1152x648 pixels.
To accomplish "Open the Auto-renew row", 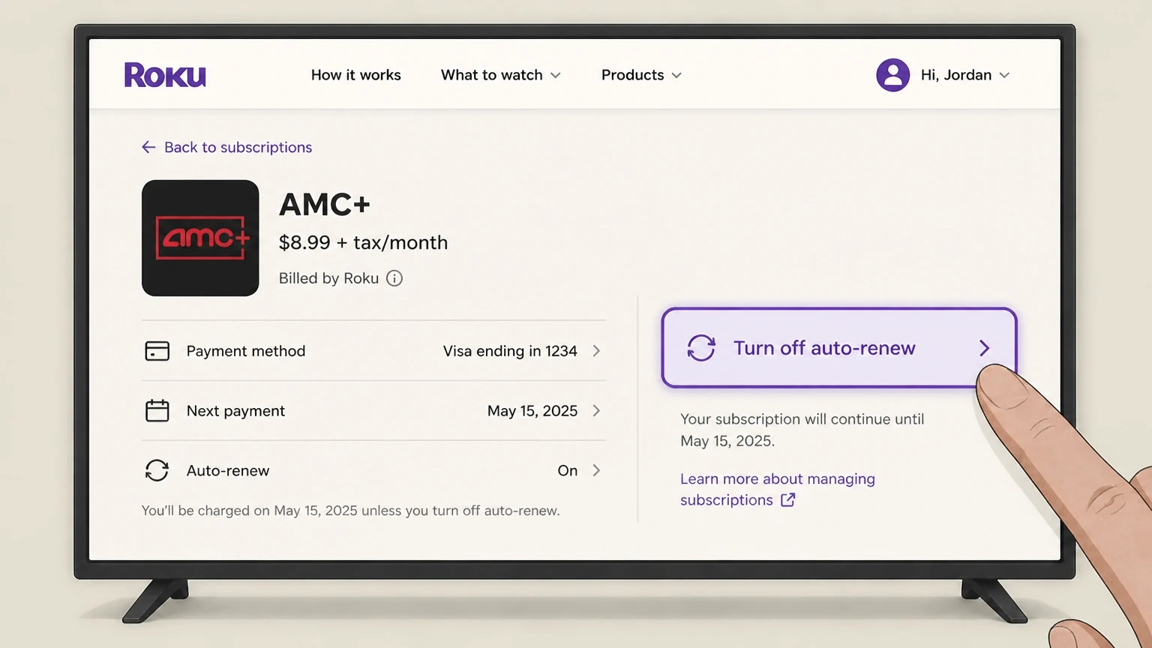I will pos(373,470).
